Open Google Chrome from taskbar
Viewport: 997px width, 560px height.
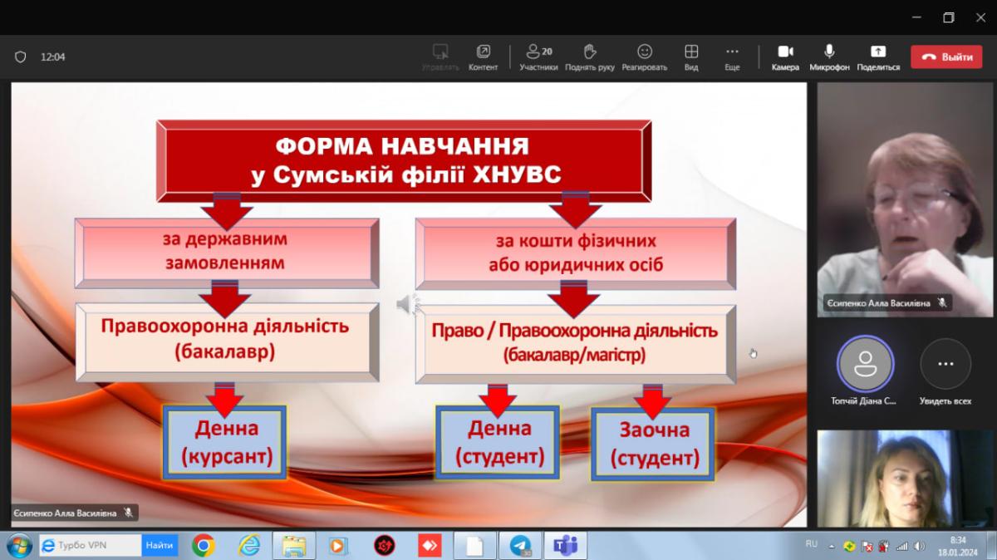pos(204,545)
